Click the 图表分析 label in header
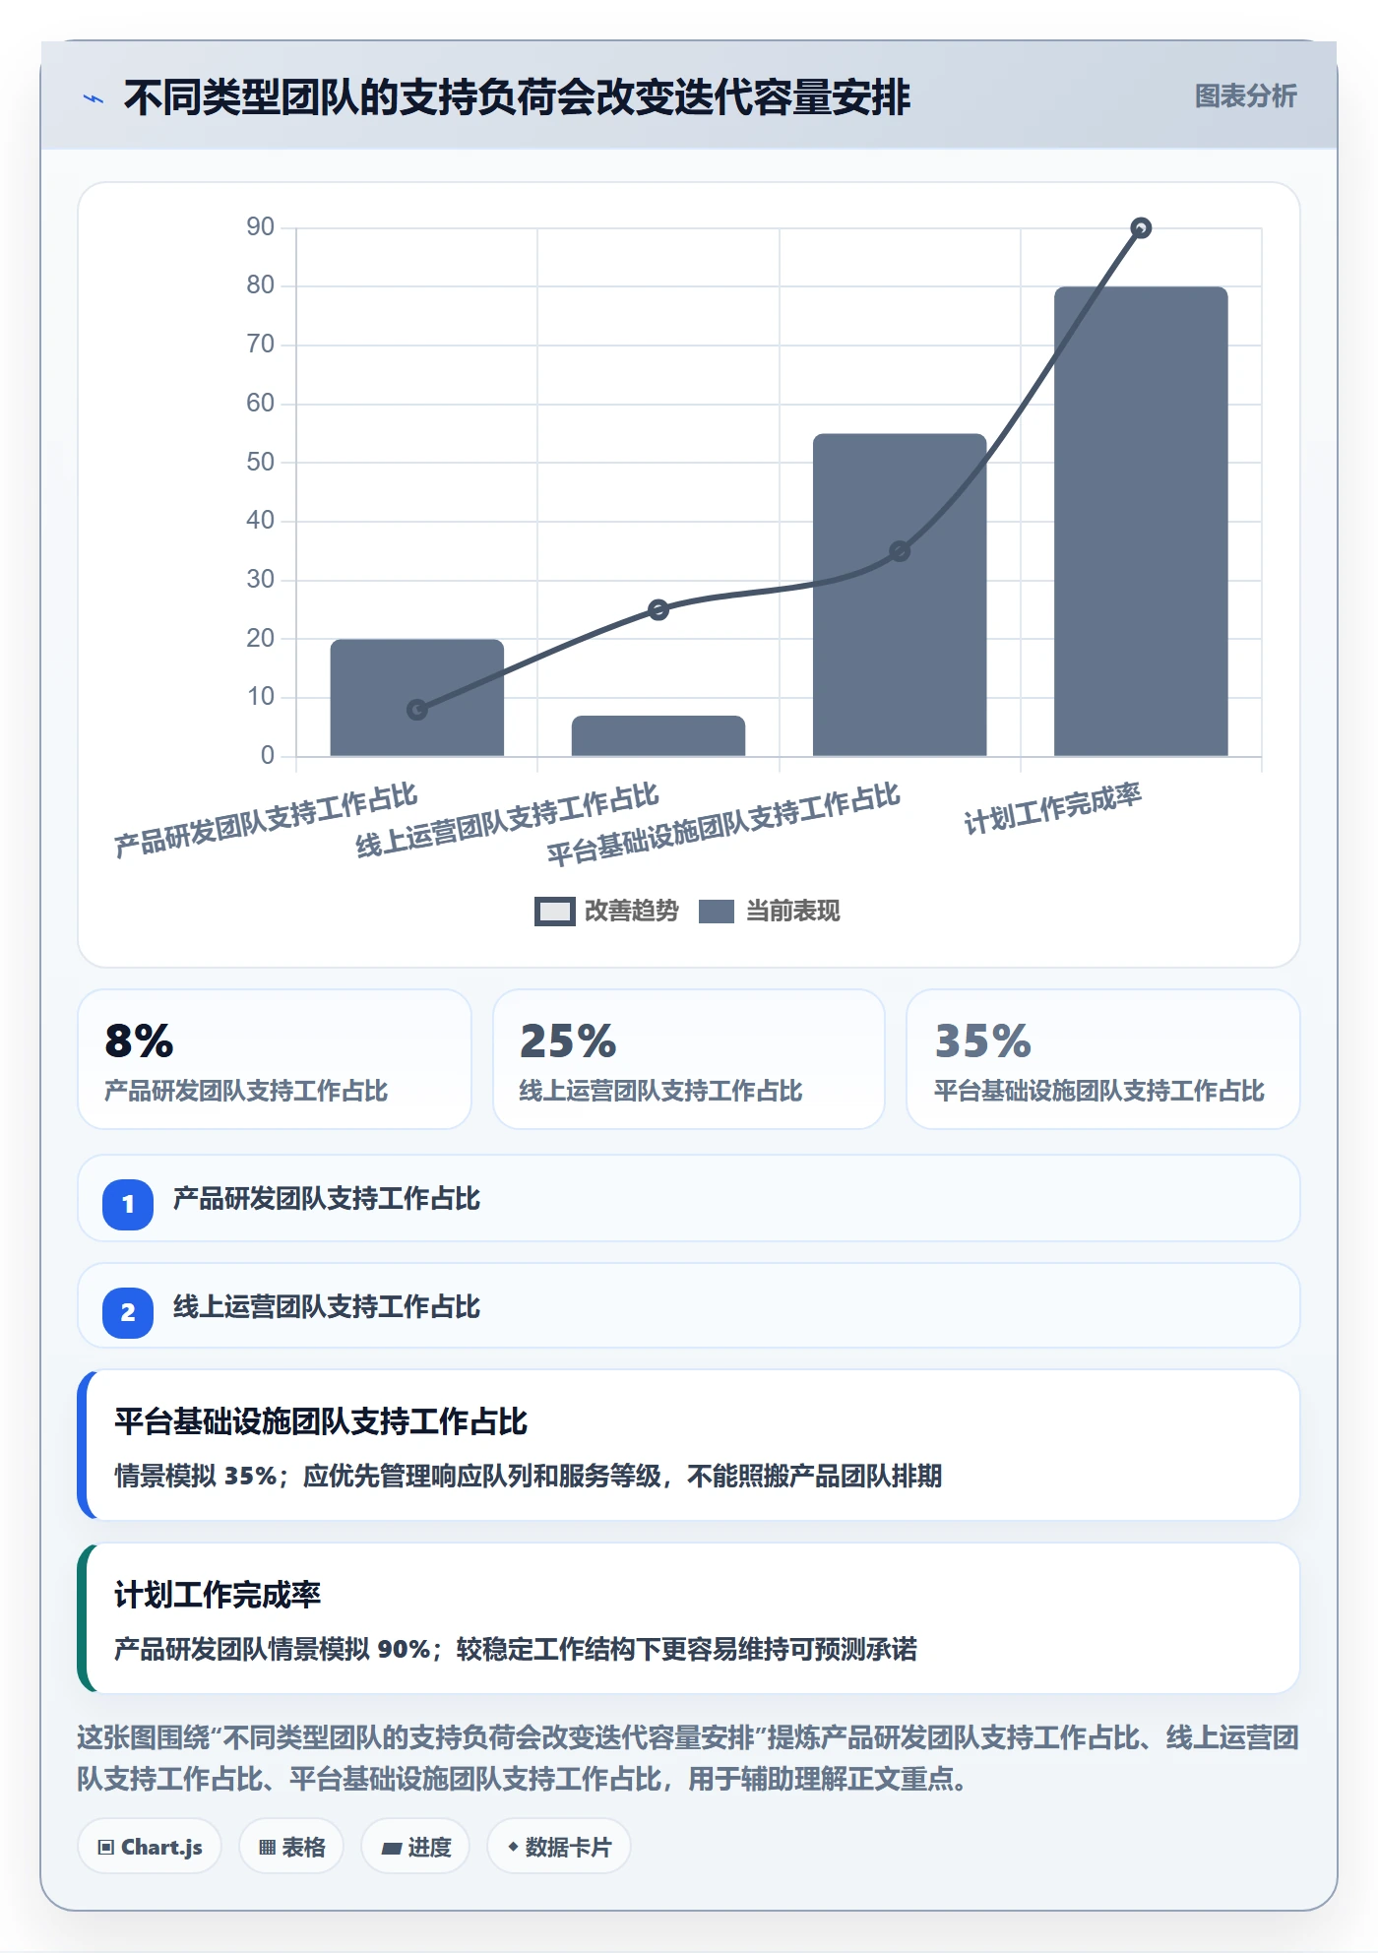The height and width of the screenshot is (1953, 1378). point(1245,96)
